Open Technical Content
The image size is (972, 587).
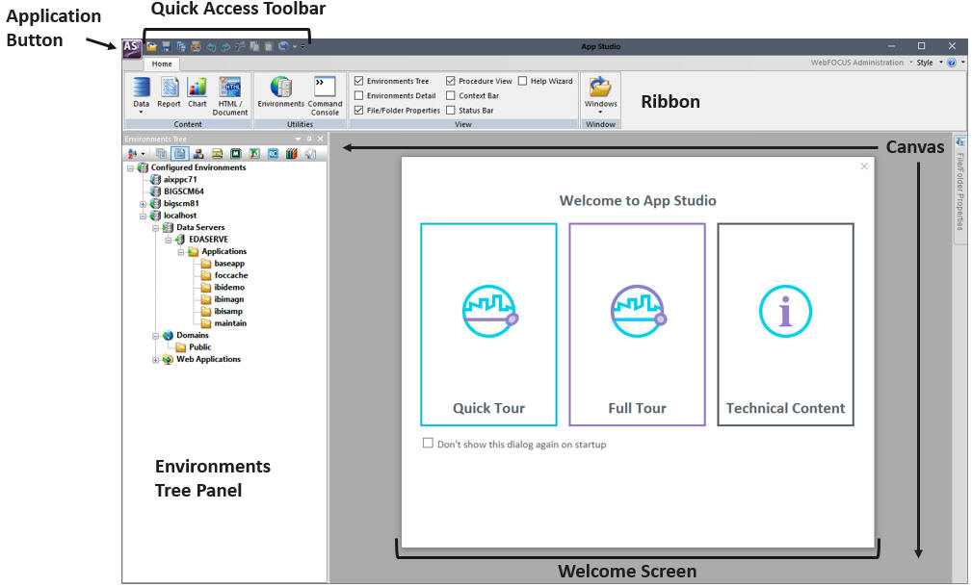tap(785, 324)
